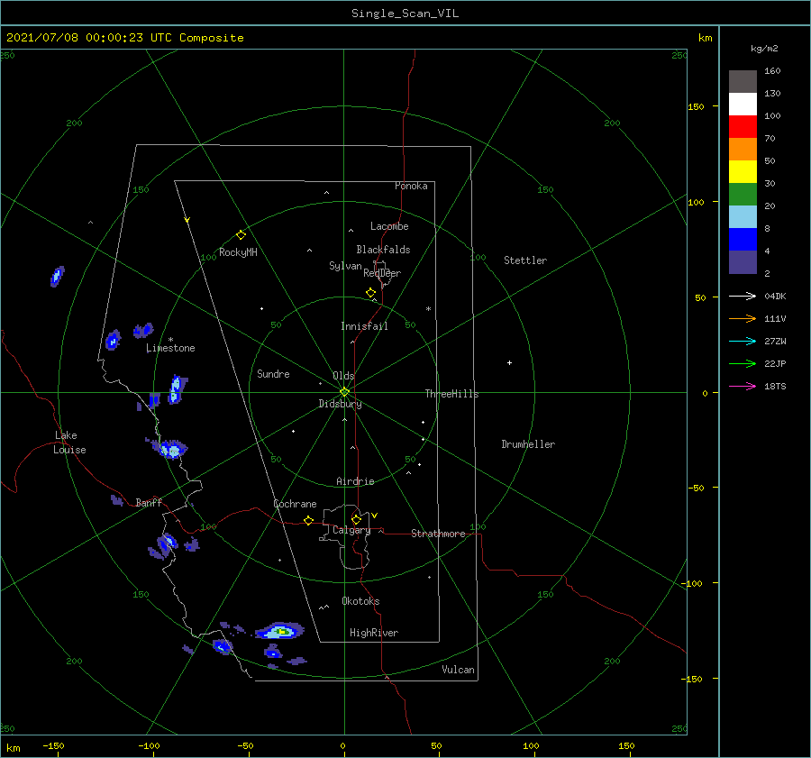The height and width of the screenshot is (758, 811).
Task: Click the 2021/07/08 UTC Composite timestamp
Action: (124, 38)
